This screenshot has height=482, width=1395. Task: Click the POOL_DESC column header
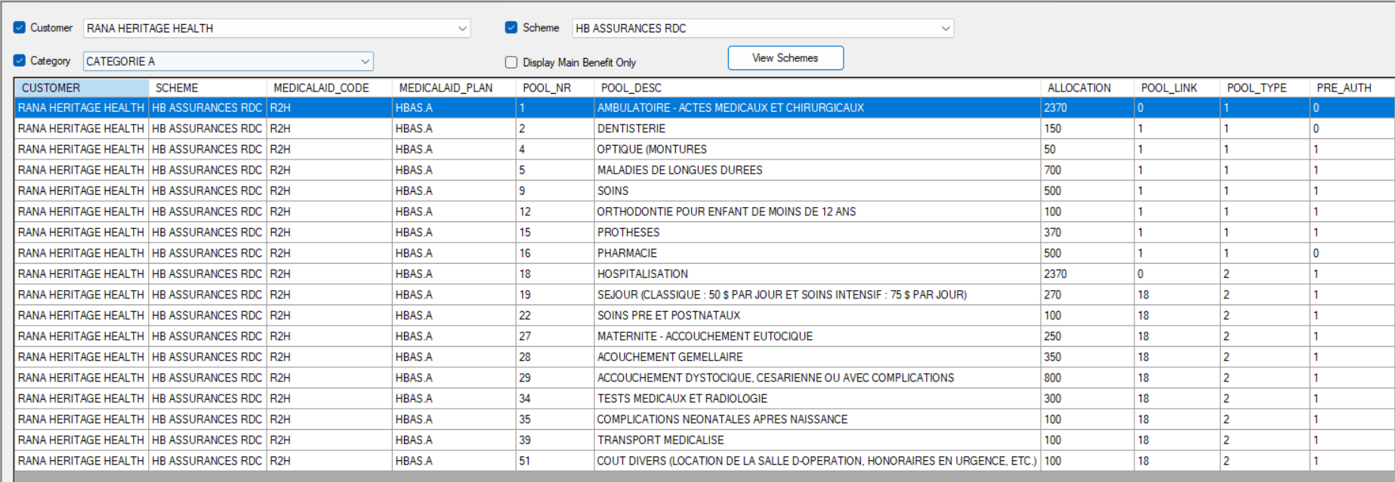pyautogui.click(x=816, y=88)
